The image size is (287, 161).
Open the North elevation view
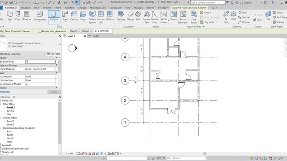click(x=10, y=135)
